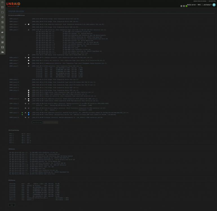Viewport: 217px width, 211px height.
Task: Click the first gray notification badge
Action: [x=181, y=6]
